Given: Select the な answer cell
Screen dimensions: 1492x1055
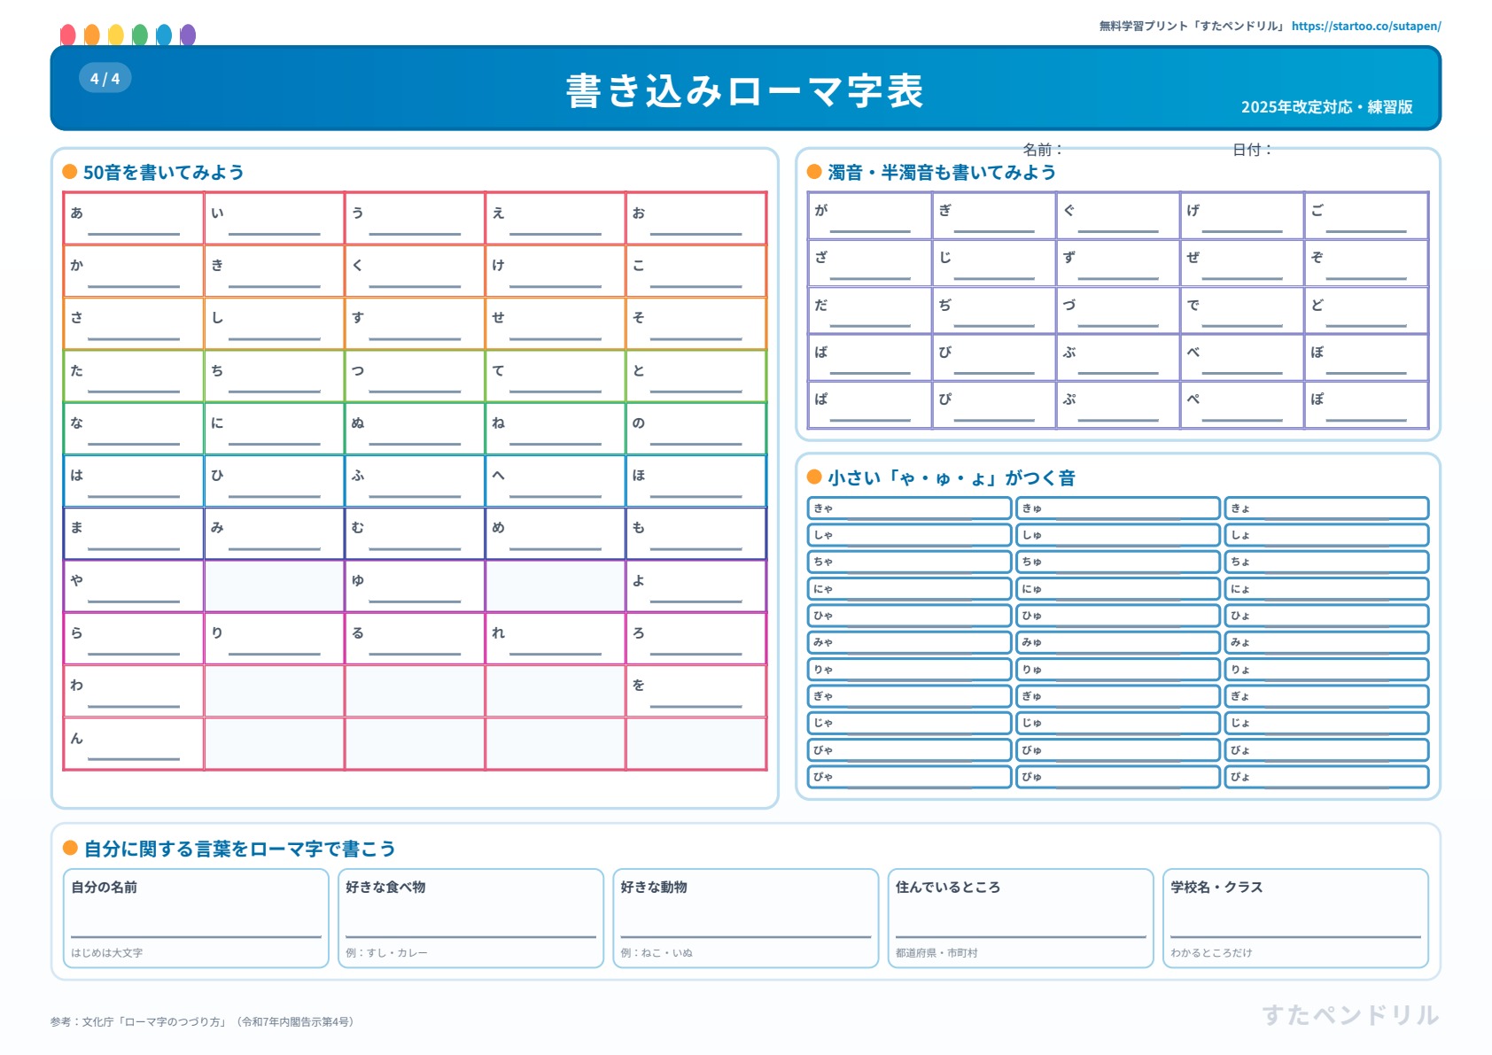Looking at the screenshot, I should click(x=134, y=428).
